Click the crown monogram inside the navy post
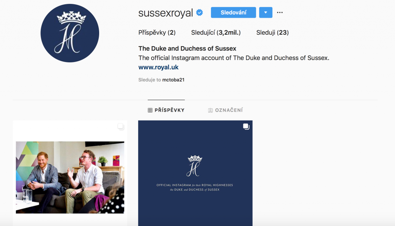 tap(195, 166)
